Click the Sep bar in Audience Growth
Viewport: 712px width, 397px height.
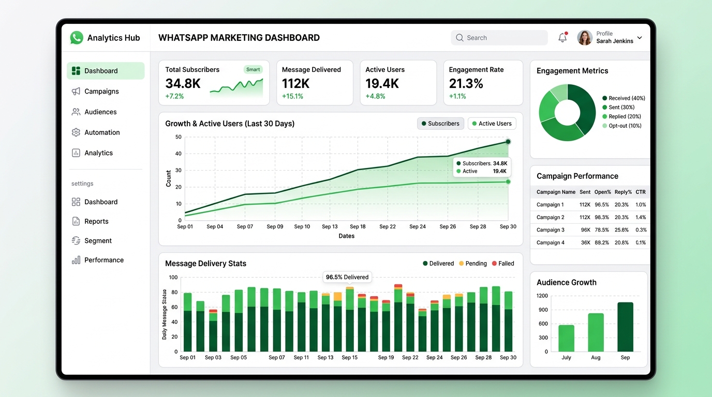[625, 327]
